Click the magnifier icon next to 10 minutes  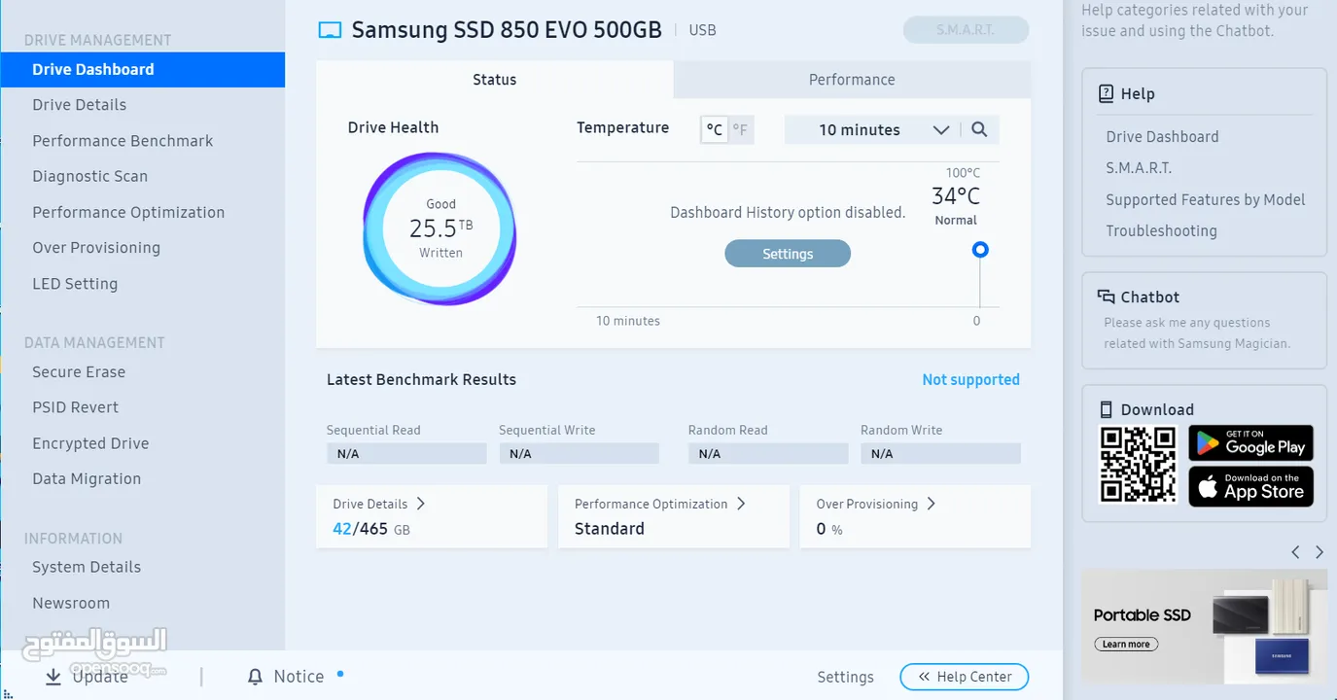click(979, 129)
